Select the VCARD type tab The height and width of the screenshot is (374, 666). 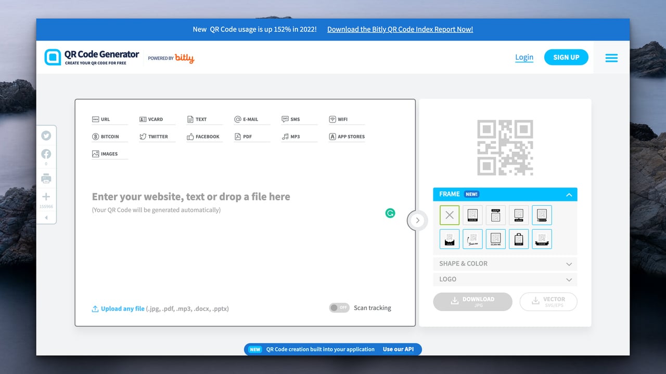point(157,119)
